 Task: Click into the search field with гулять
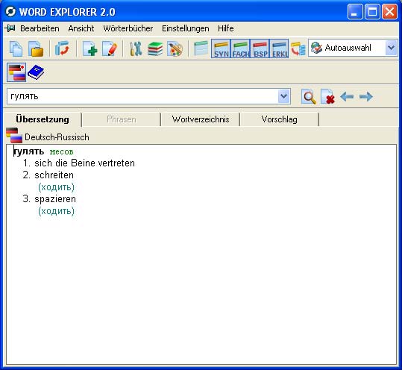pyautogui.click(x=142, y=96)
